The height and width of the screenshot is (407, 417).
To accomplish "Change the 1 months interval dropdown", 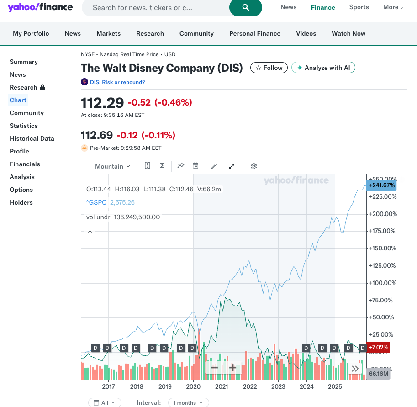I will coord(188,402).
